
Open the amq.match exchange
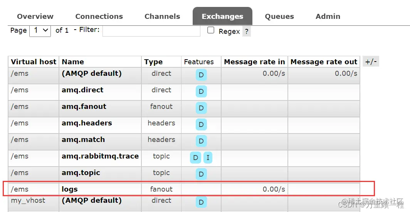83,140
